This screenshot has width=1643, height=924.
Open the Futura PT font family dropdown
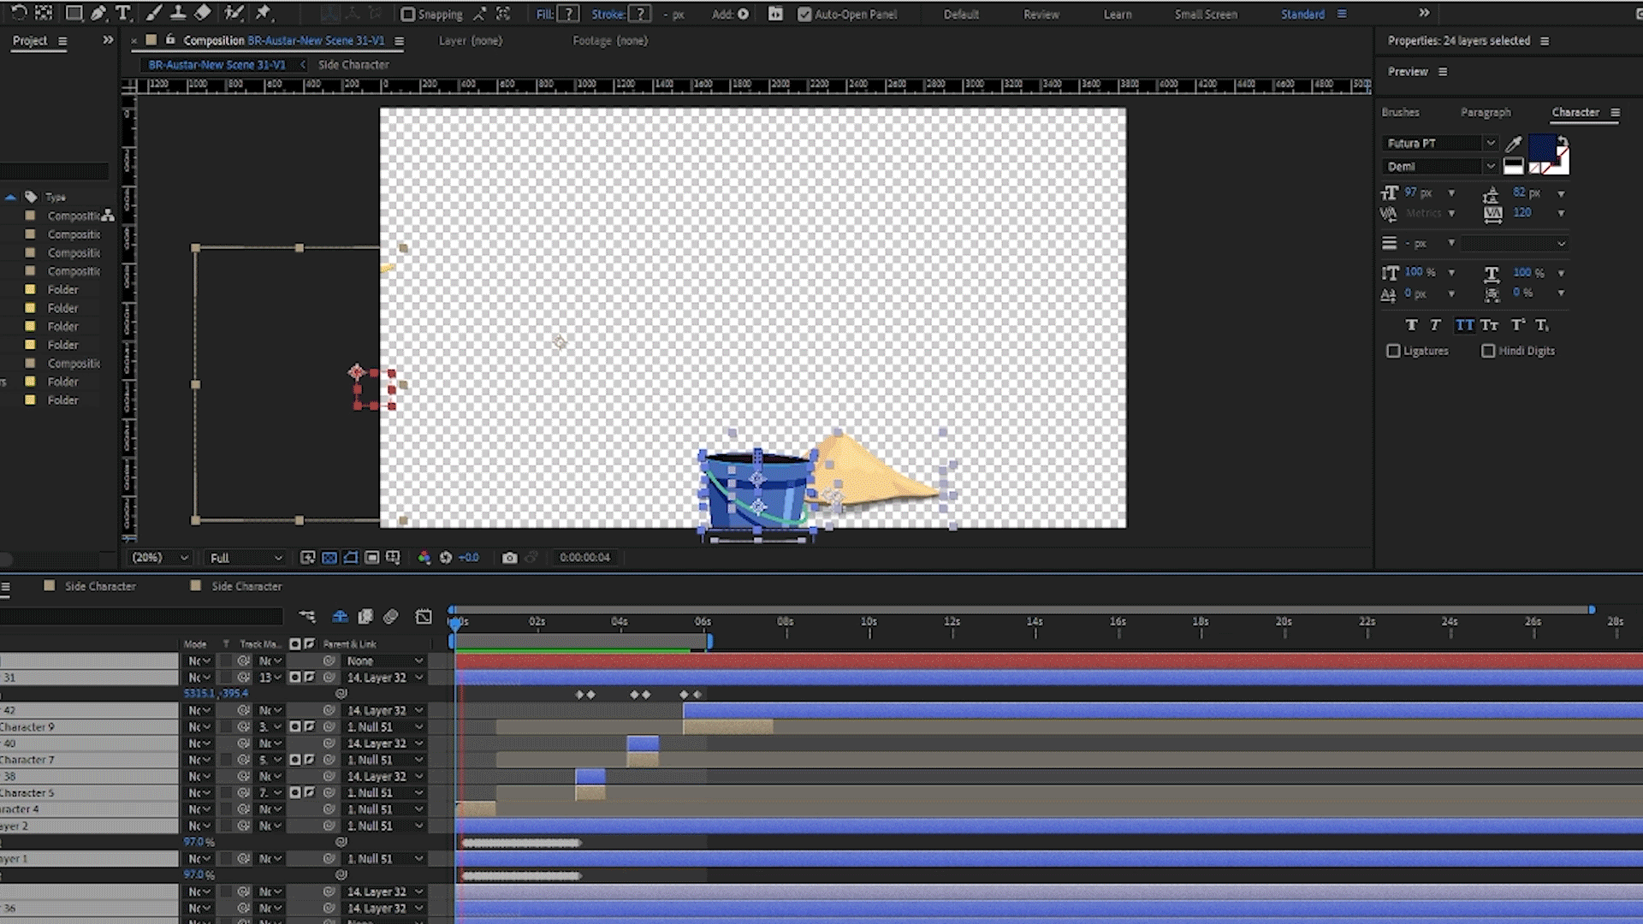(1490, 144)
